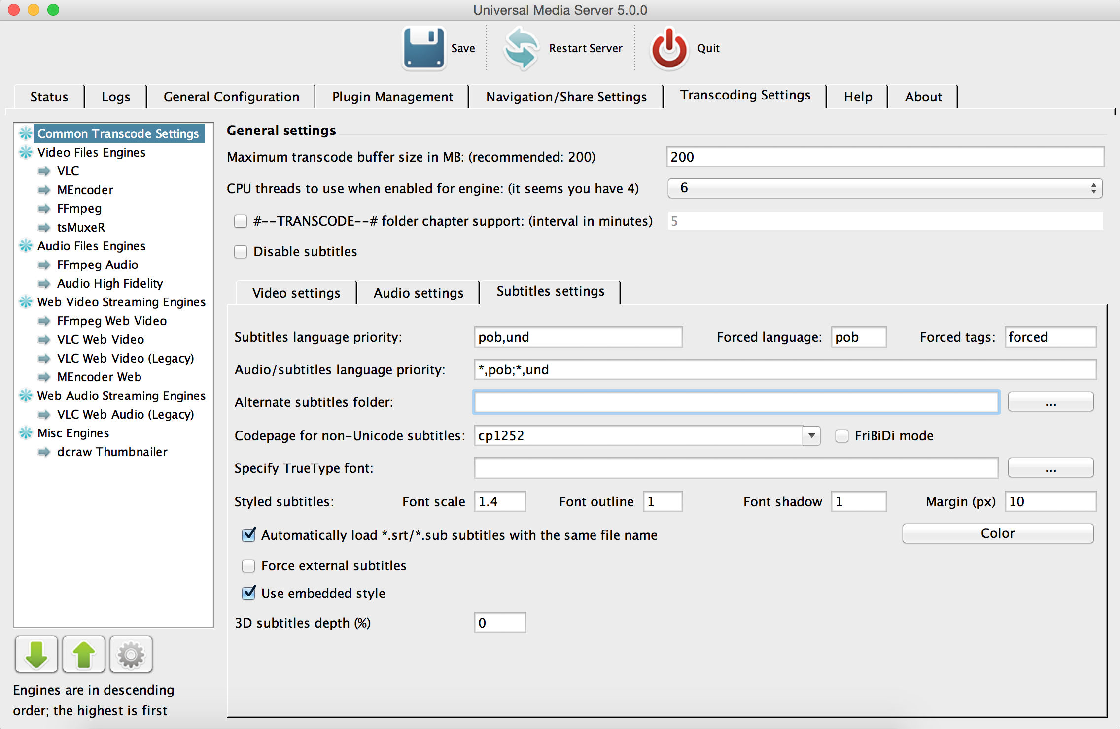The width and height of the screenshot is (1120, 729).
Task: Click the green down arrow engine button
Action: [x=36, y=654]
